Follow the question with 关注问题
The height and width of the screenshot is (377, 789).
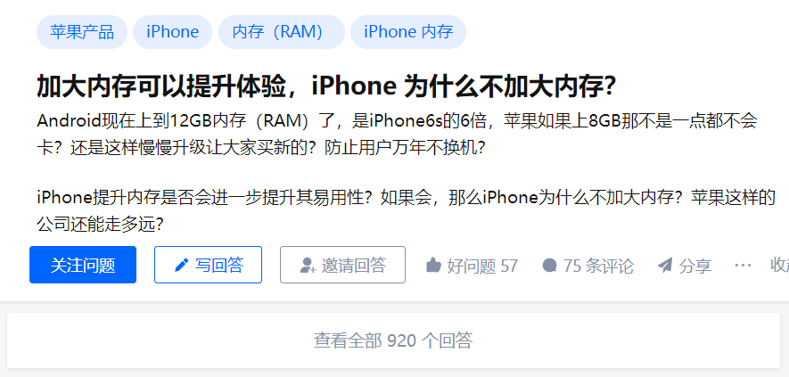(x=83, y=265)
